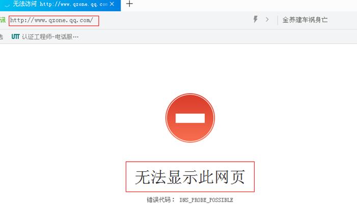Click the red no-entry error icon

coord(190,118)
